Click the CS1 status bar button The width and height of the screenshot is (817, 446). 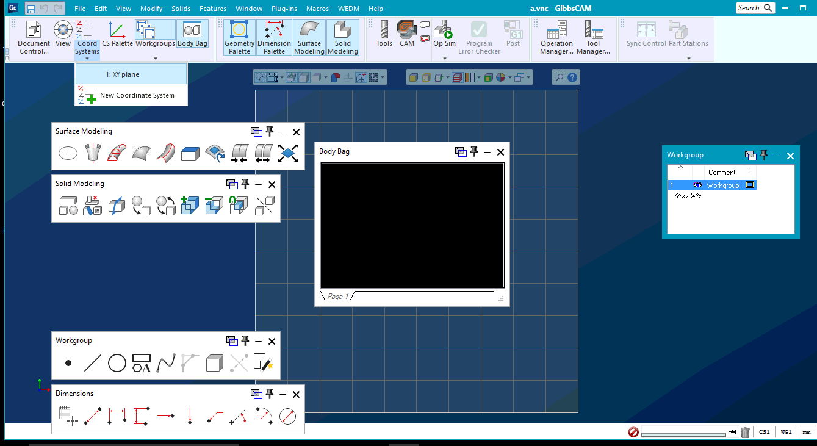click(x=764, y=432)
